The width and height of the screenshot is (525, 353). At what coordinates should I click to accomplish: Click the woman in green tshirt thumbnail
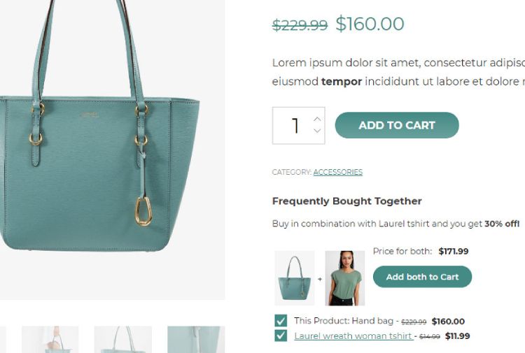(x=344, y=278)
